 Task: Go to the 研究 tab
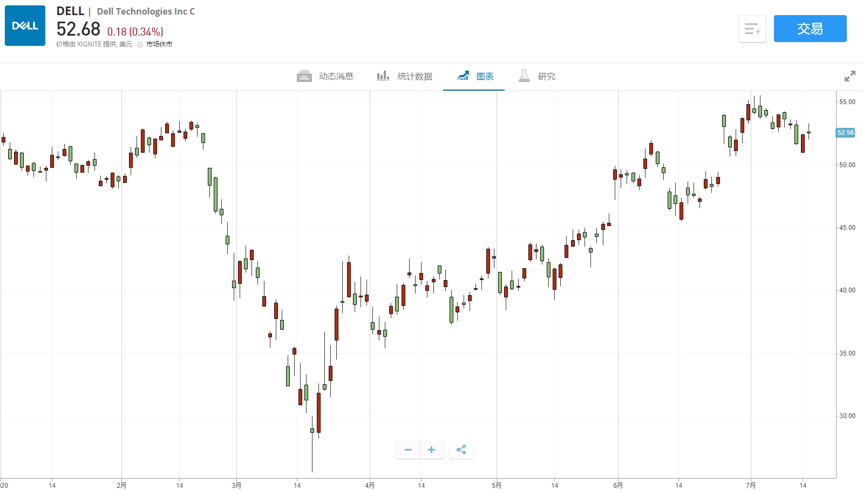pyautogui.click(x=546, y=77)
